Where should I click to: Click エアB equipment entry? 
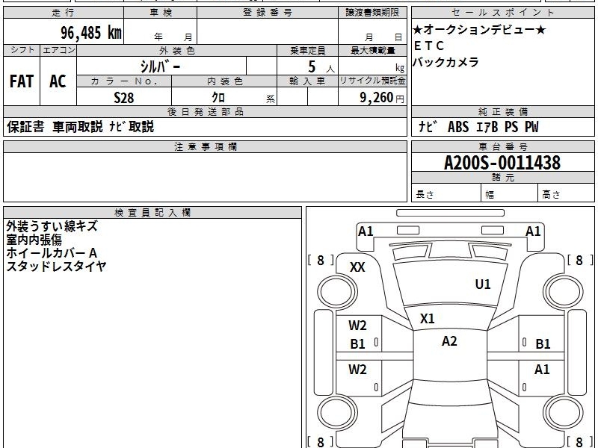point(487,127)
